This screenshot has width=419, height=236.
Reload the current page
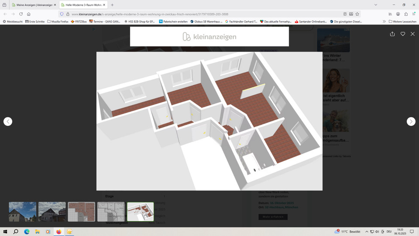21,14
